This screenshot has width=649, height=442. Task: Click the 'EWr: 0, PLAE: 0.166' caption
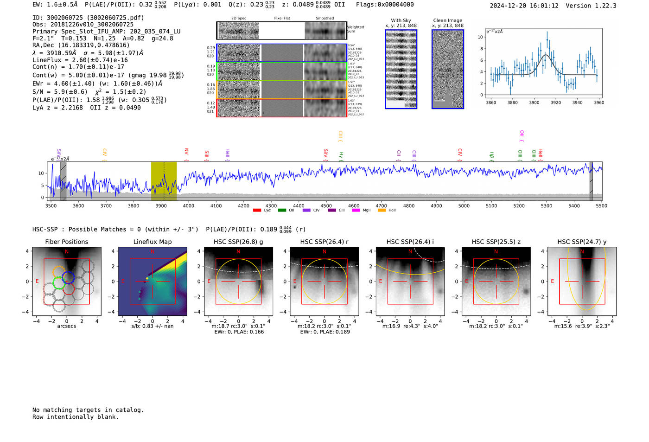(x=239, y=332)
